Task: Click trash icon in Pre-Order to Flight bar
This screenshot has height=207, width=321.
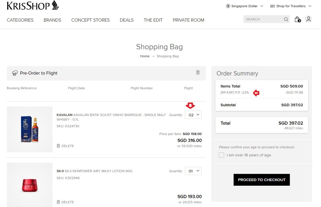Action: (x=198, y=72)
